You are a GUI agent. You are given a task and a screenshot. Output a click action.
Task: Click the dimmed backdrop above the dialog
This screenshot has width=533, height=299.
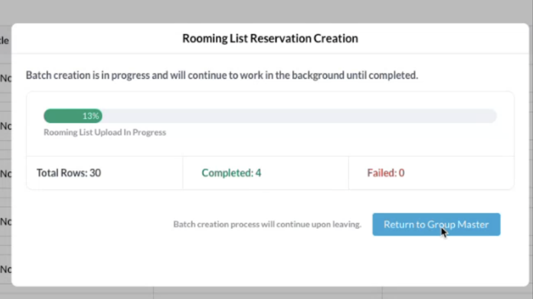click(x=266, y=11)
